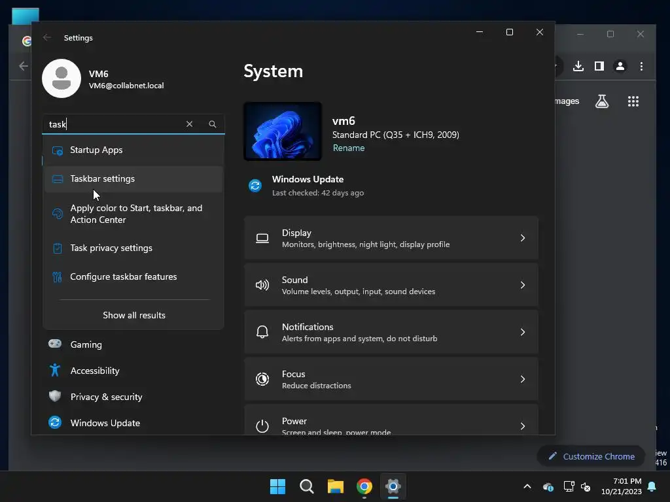Image resolution: width=670 pixels, height=502 pixels.
Task: Clear the settings search text with X
Action: 189,124
